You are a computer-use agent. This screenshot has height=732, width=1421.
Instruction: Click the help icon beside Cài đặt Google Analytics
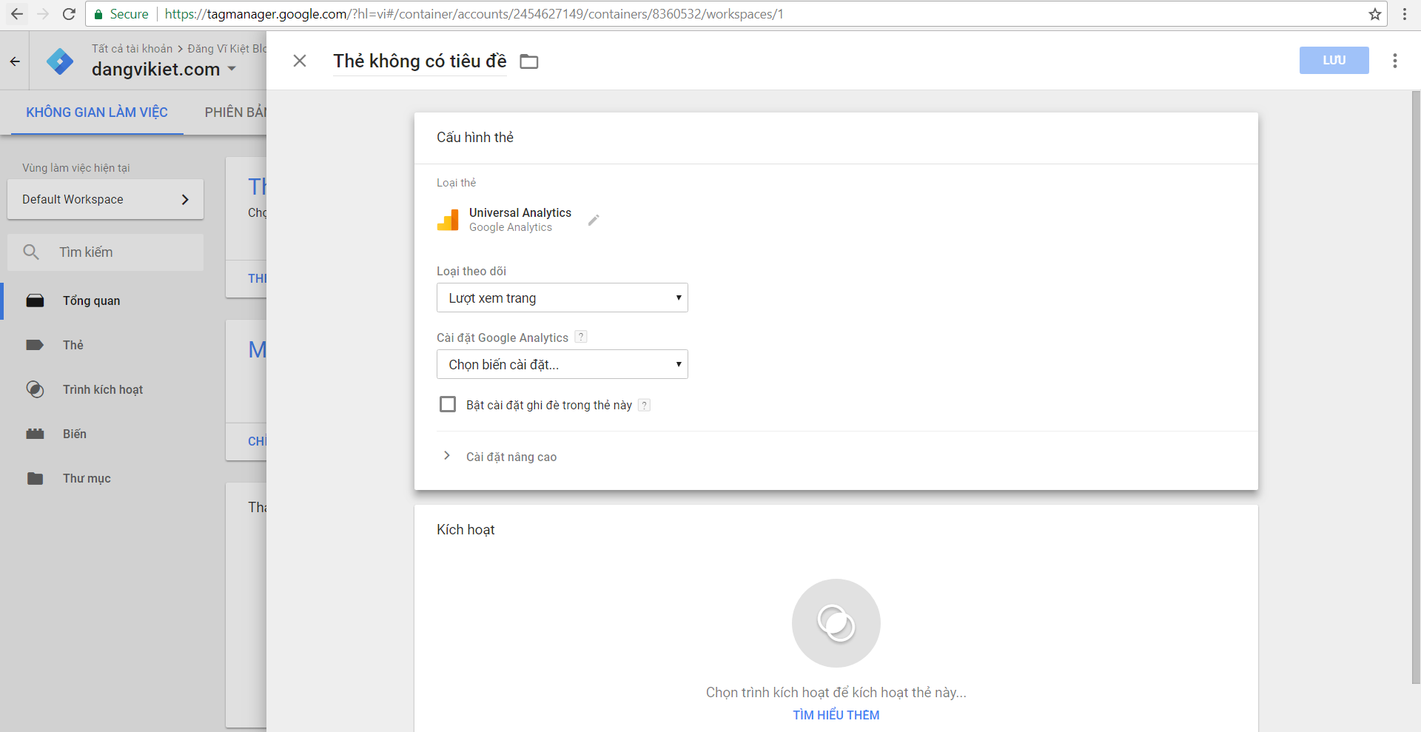pos(581,337)
